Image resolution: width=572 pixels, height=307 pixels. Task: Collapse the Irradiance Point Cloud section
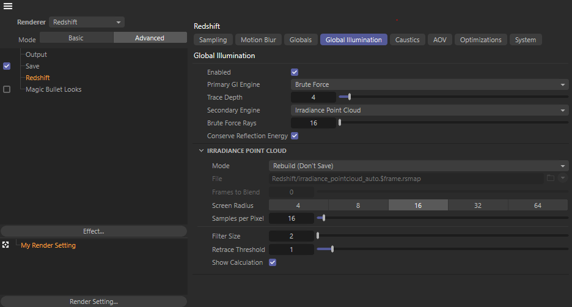pyautogui.click(x=201, y=150)
